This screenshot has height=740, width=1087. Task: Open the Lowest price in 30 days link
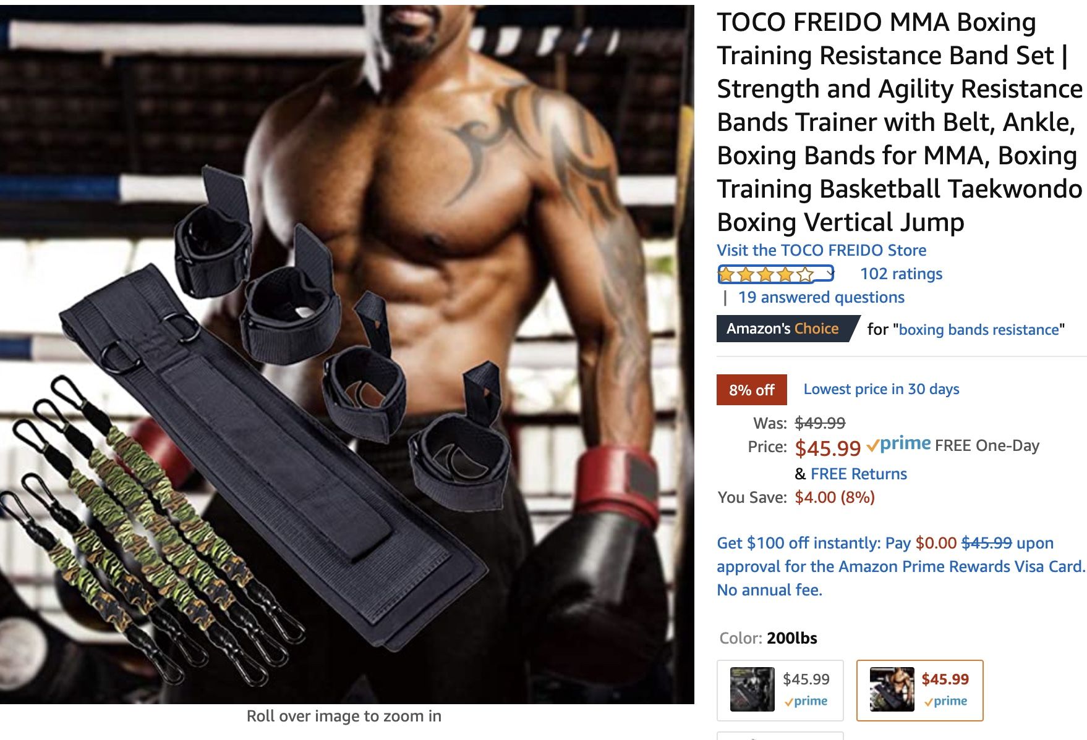(x=881, y=389)
